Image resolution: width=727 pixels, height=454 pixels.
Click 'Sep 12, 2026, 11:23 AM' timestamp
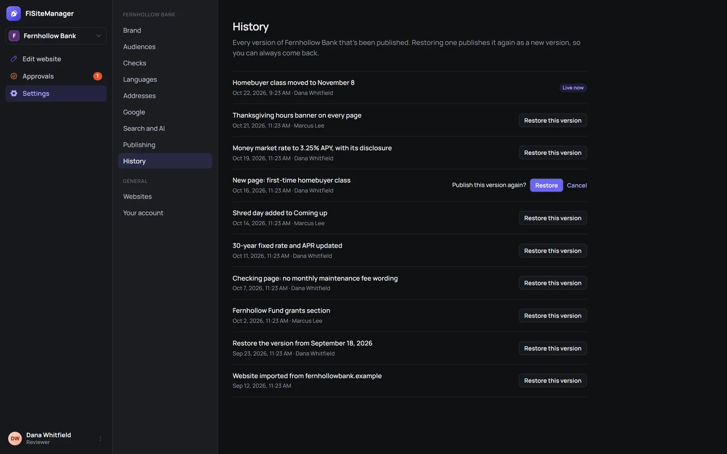[x=262, y=386]
